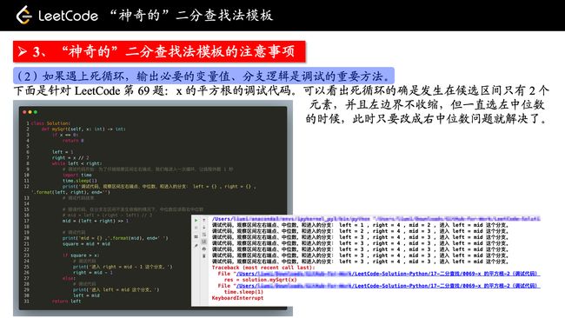Click the Pin Tab icon in the console toolbar
This screenshot has width=565, height=318.
(x=196, y=246)
